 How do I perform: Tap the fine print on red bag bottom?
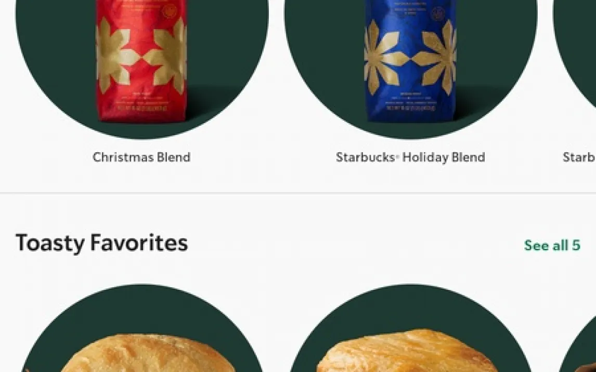tap(141, 102)
